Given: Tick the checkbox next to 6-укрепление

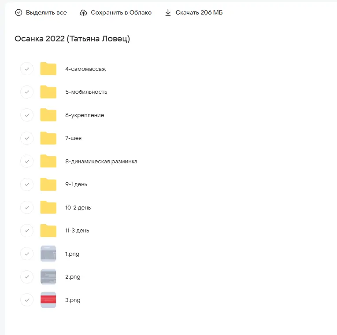Looking at the screenshot, I should pyautogui.click(x=27, y=115).
